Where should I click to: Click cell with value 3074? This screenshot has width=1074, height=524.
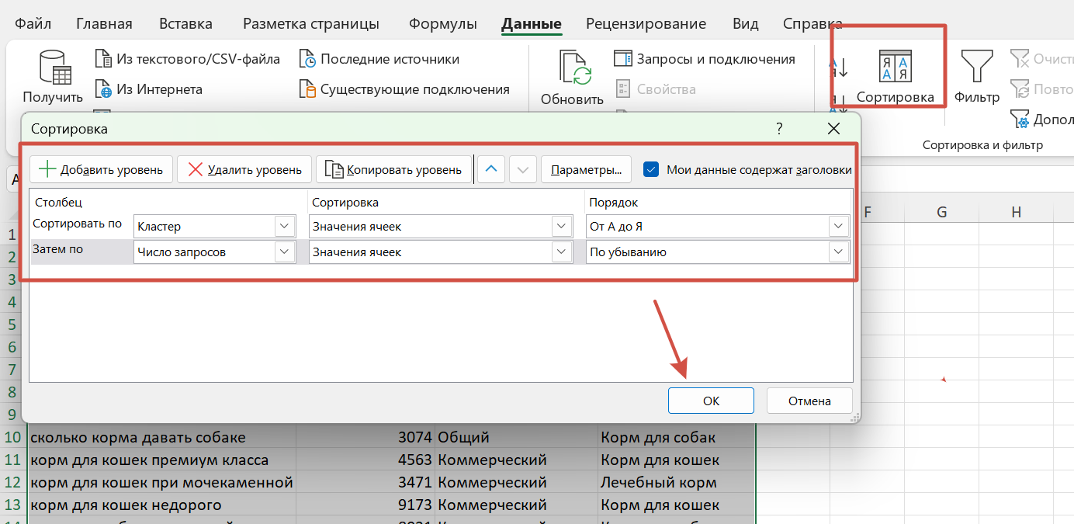(366, 437)
